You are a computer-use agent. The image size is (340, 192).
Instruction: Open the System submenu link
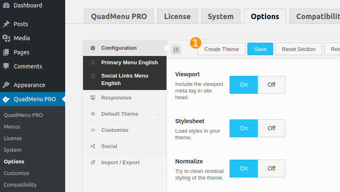coord(12,150)
